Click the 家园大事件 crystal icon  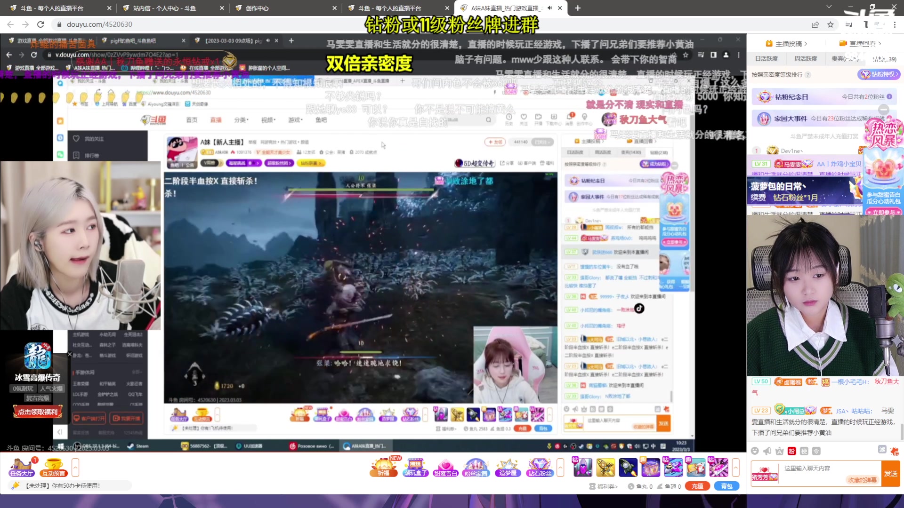[764, 119]
